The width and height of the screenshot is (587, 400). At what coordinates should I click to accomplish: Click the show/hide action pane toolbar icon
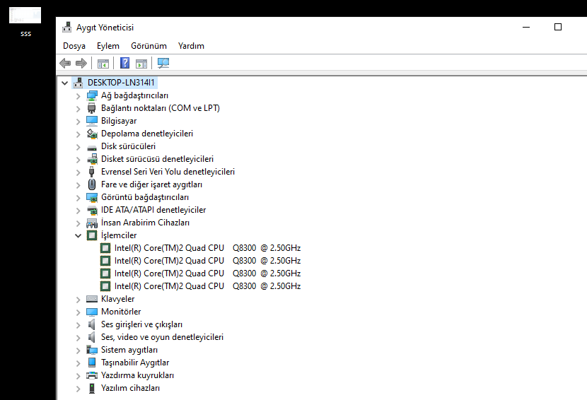141,64
